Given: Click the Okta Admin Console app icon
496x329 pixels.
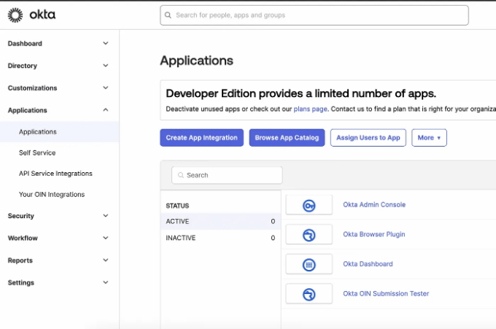Looking at the screenshot, I should [309, 206].
